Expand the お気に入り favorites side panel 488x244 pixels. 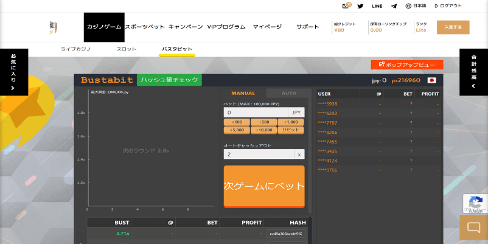14,72
